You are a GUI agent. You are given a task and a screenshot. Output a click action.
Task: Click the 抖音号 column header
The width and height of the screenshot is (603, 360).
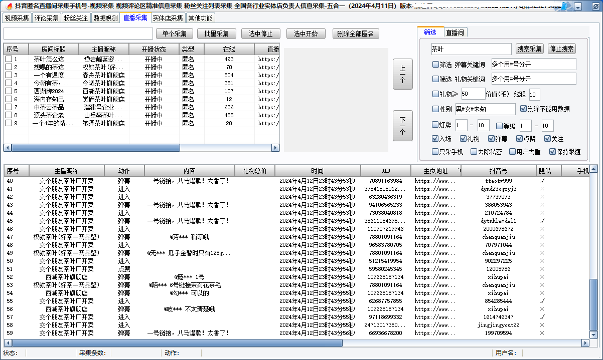pos(498,171)
